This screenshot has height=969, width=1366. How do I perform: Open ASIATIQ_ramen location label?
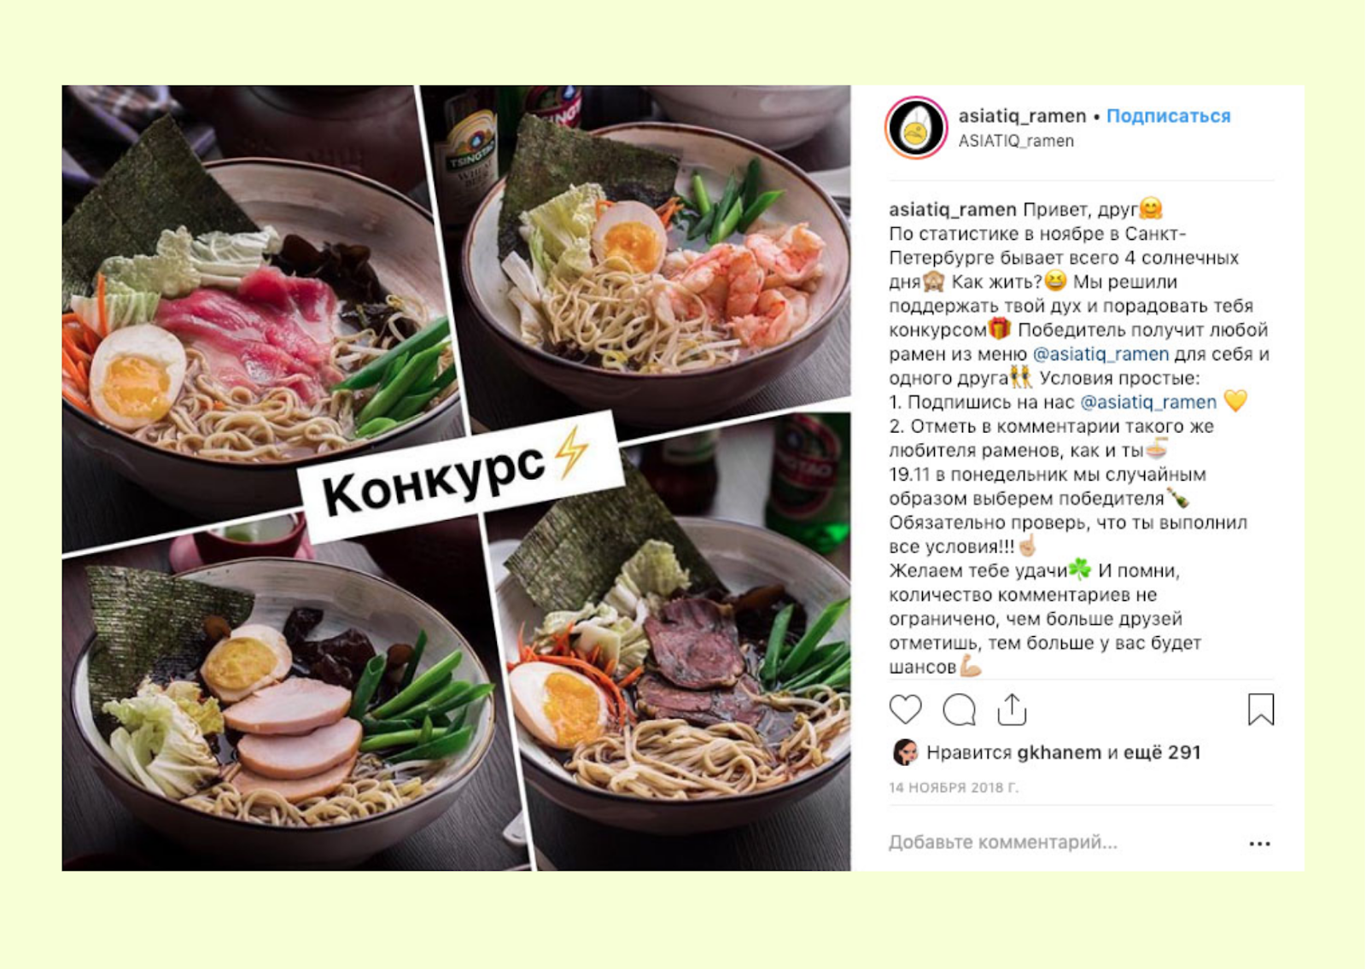[x=1016, y=141]
